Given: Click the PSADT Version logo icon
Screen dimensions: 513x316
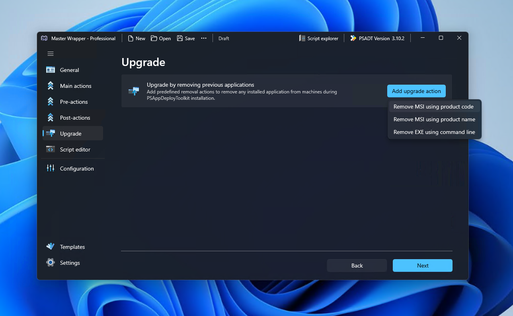Looking at the screenshot, I should tap(353, 38).
